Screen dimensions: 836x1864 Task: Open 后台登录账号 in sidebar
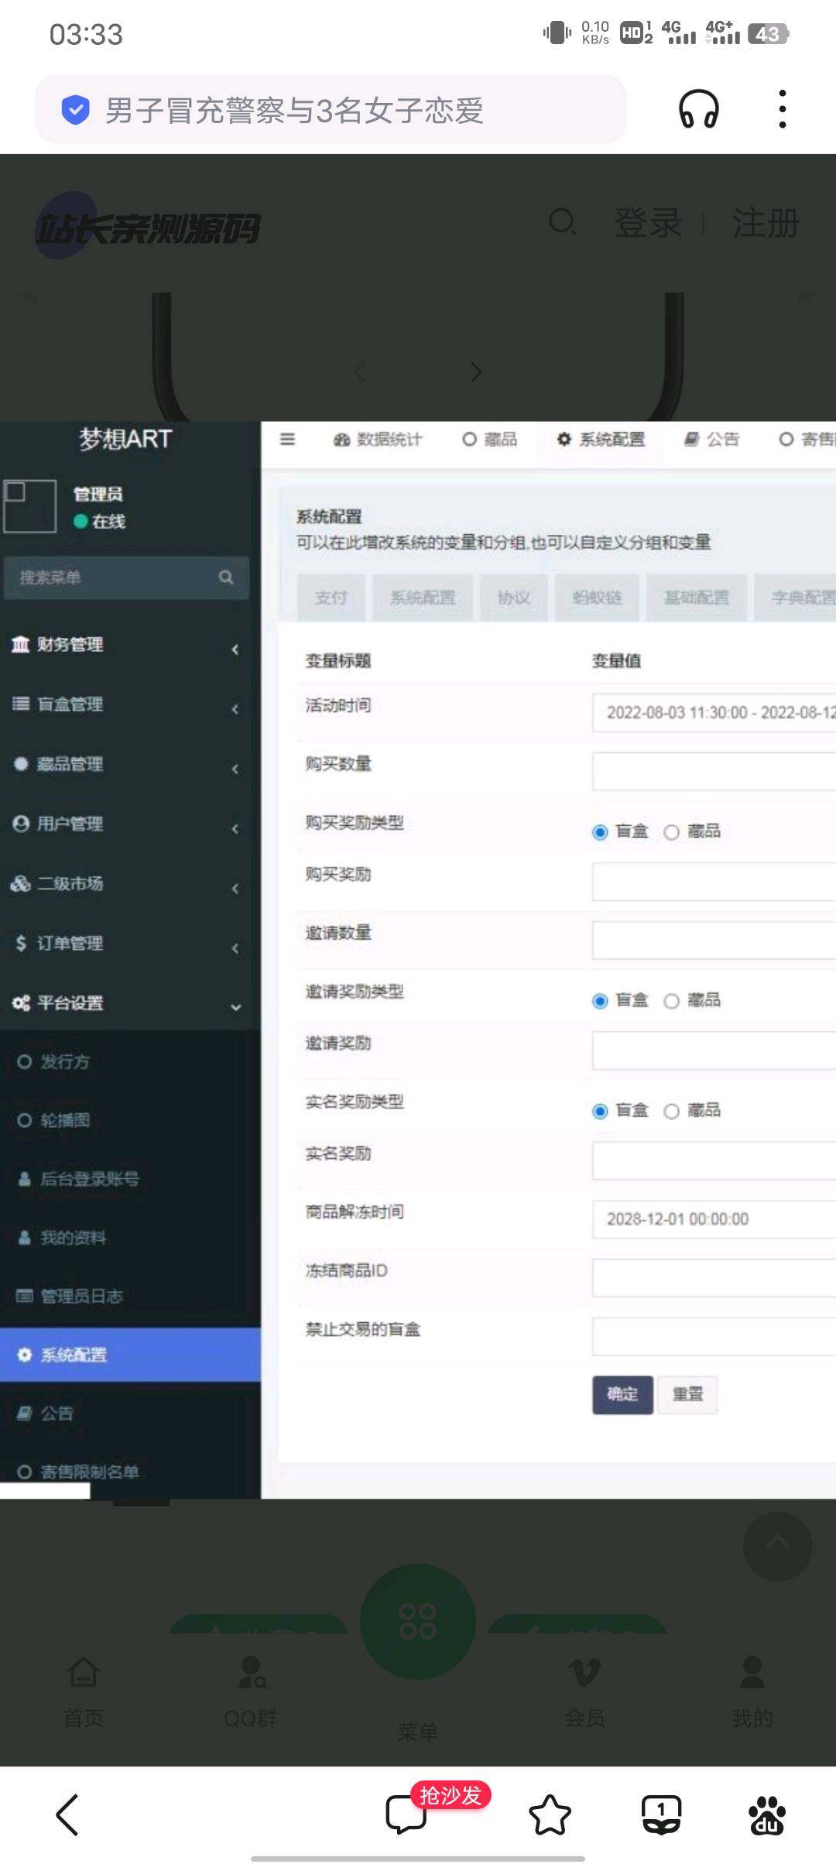[x=89, y=1179]
